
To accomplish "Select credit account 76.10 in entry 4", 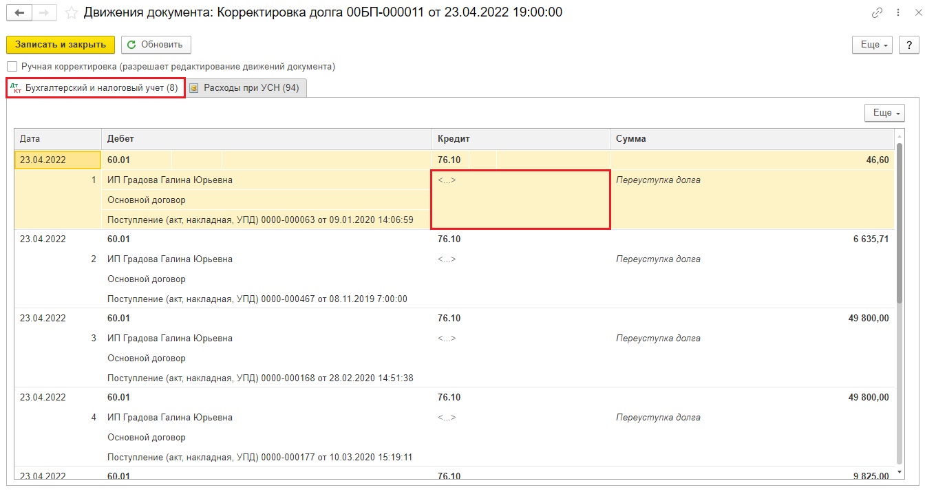I will point(450,398).
